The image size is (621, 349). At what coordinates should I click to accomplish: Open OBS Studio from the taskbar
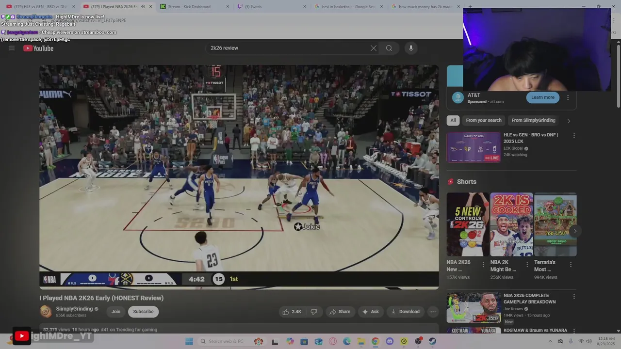pos(418,341)
